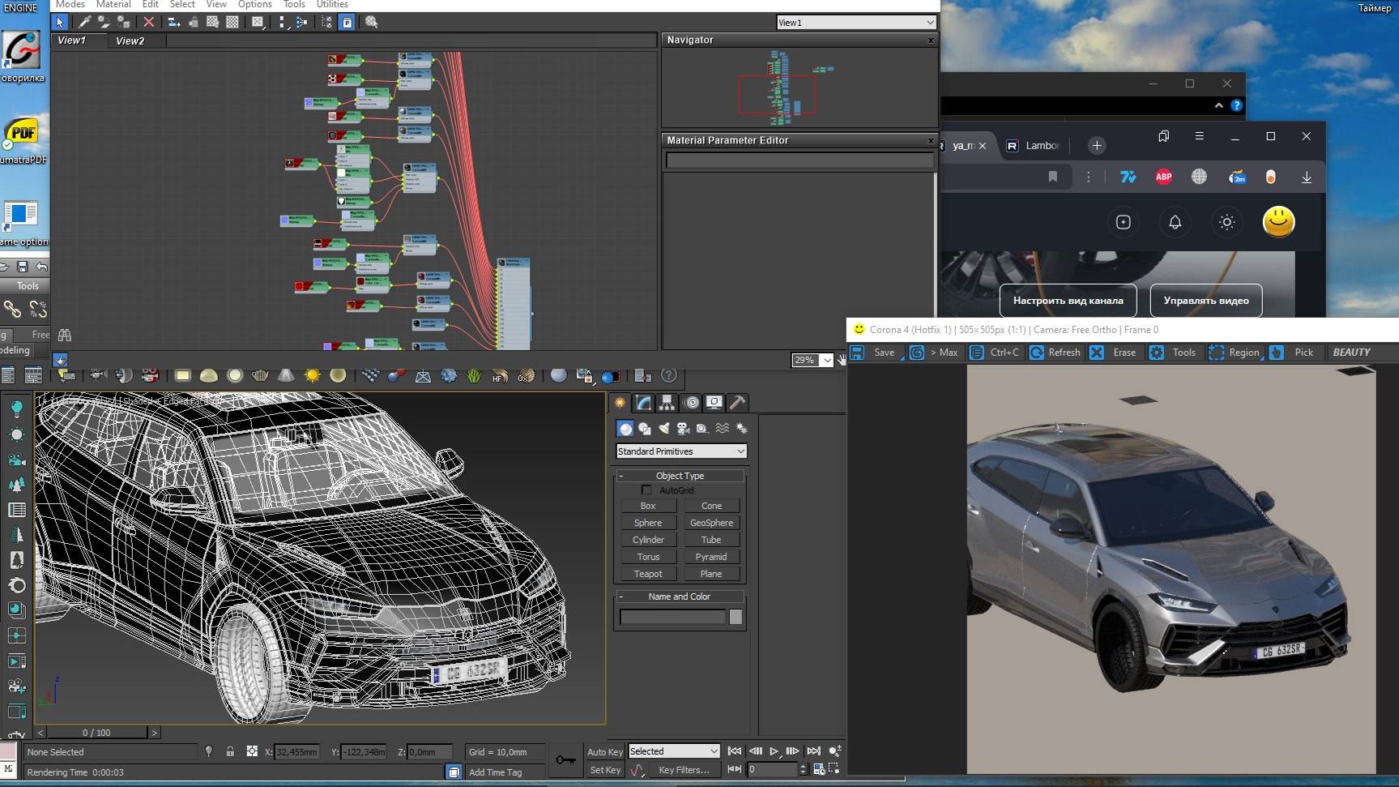Select the Lights creation category icon
1399x787 pixels.
[664, 429]
